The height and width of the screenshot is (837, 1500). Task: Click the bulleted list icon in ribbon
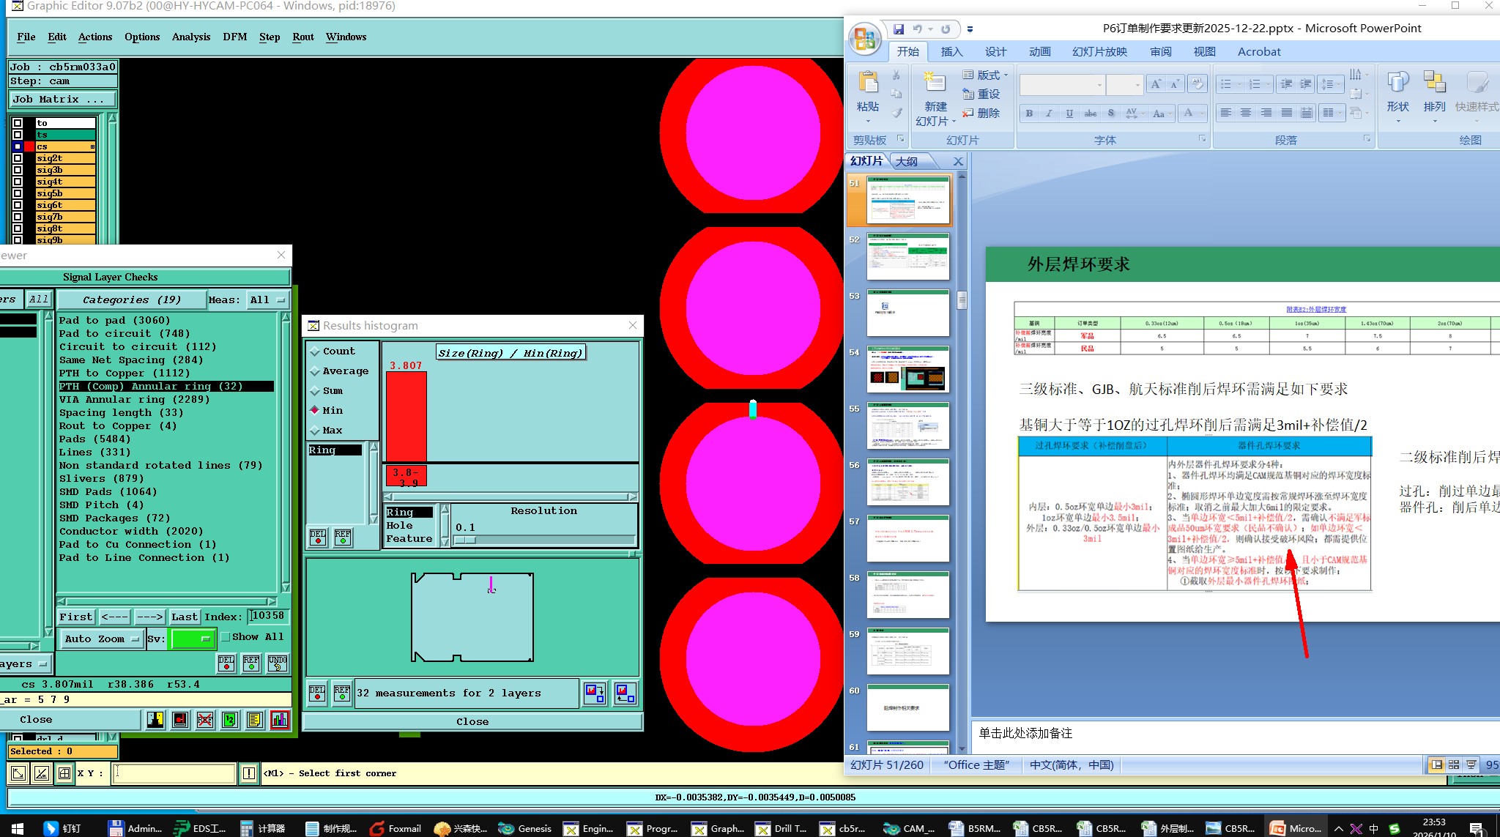coord(1226,84)
